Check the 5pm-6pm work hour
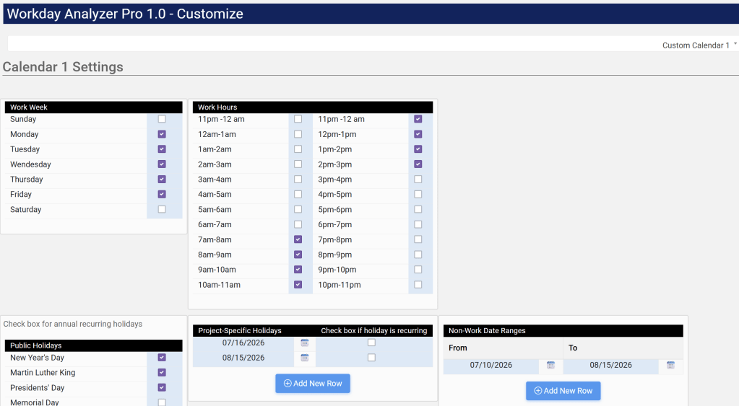 pos(418,209)
